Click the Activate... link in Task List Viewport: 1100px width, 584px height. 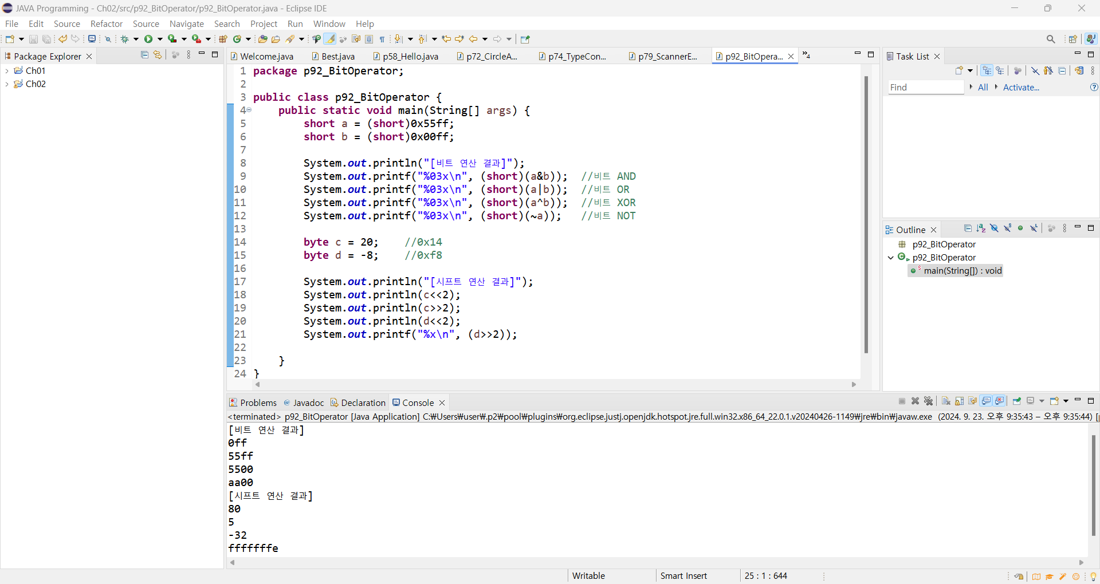click(1021, 87)
